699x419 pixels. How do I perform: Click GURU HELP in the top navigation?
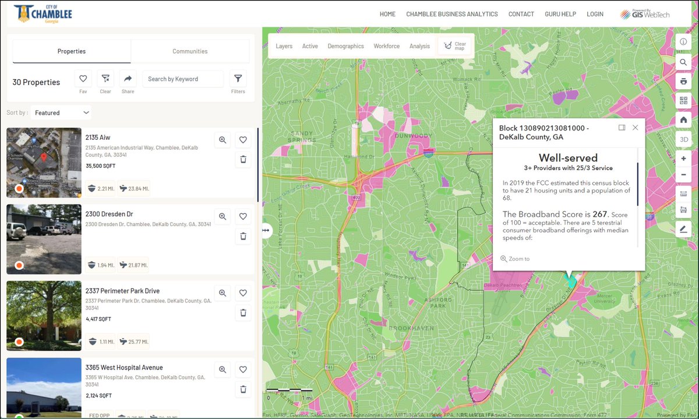point(560,14)
